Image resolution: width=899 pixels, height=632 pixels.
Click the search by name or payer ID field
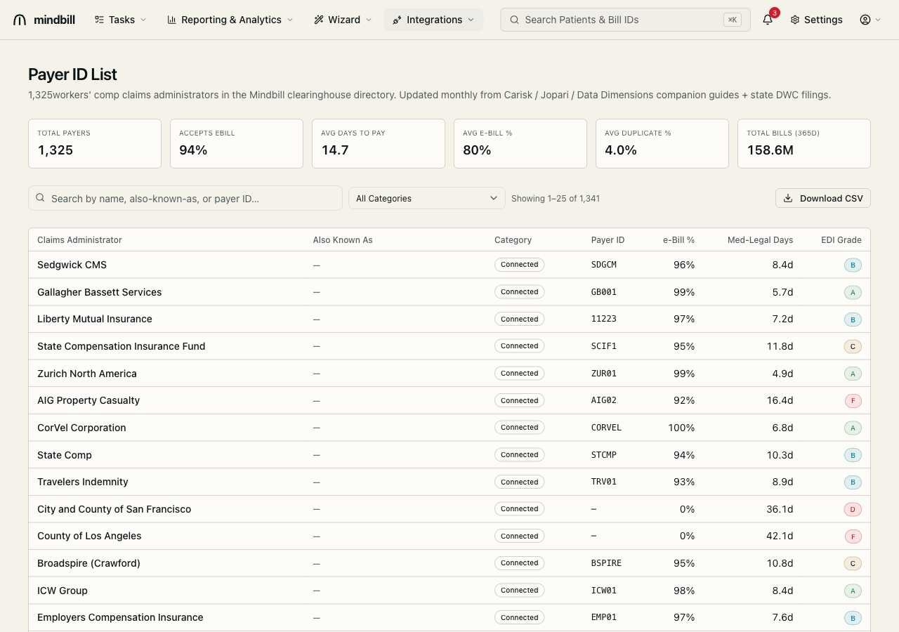click(x=185, y=198)
